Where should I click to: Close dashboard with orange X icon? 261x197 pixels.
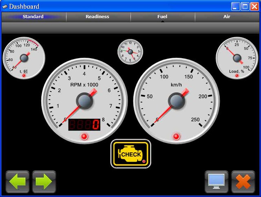[243, 182]
